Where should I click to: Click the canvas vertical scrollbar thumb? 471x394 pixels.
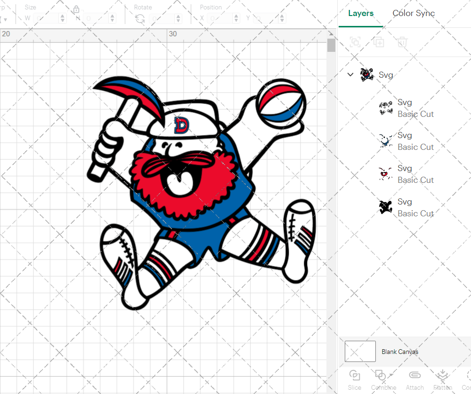[x=331, y=45]
